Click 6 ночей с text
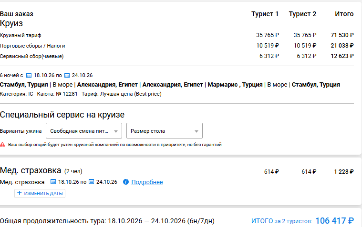Image resolution: width=362 pixels, height=227 pixels. (11, 75)
